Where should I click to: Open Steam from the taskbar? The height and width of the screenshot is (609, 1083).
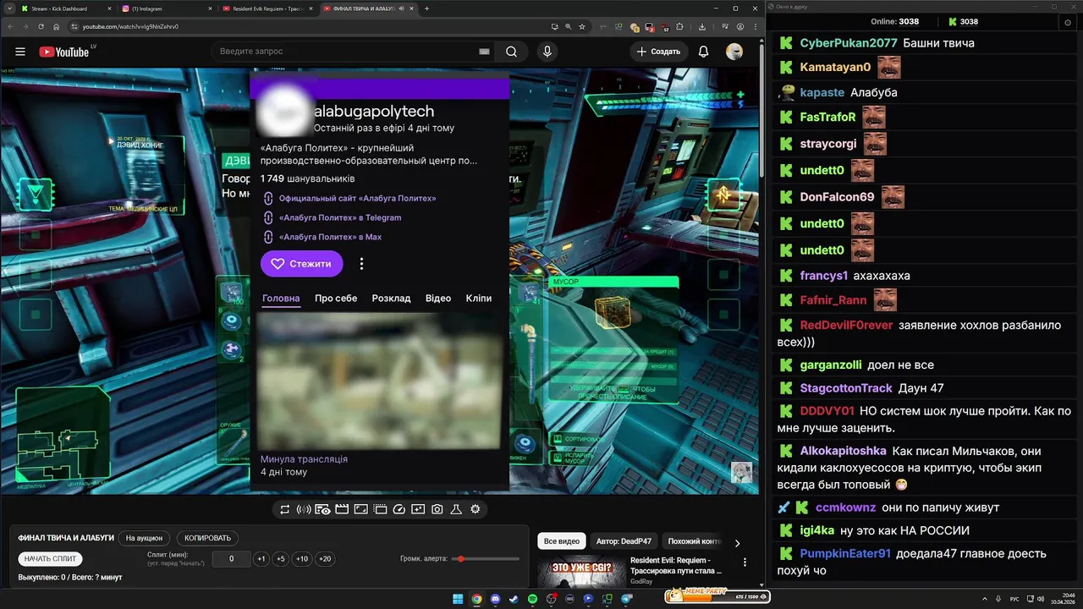[514, 599]
